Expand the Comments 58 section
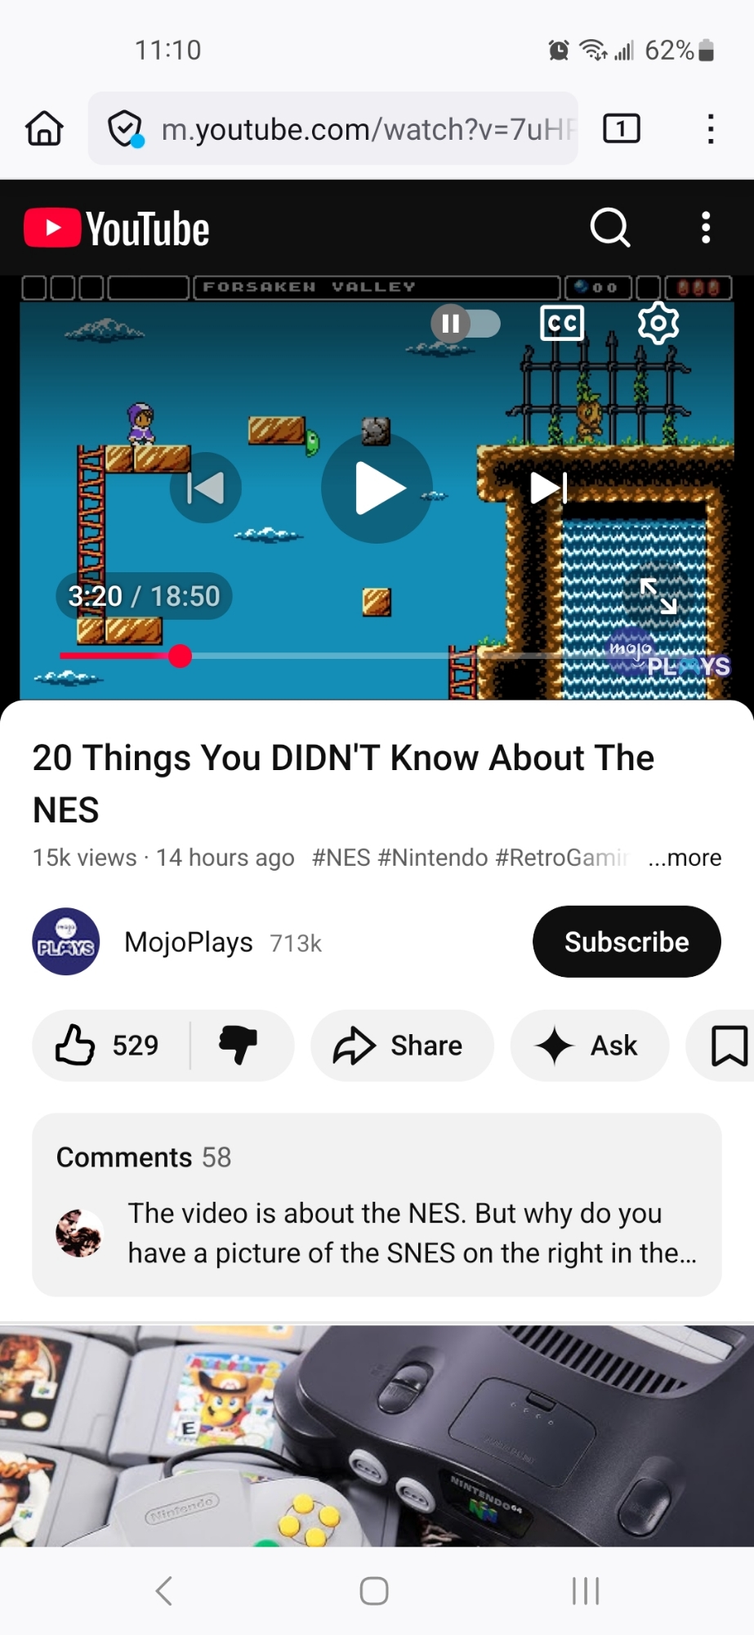This screenshot has width=754, height=1635. [x=377, y=1204]
